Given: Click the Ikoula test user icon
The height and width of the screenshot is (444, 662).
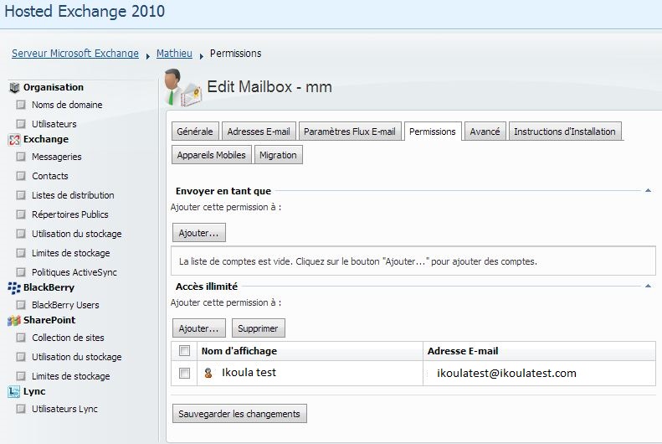Looking at the screenshot, I should (x=208, y=373).
